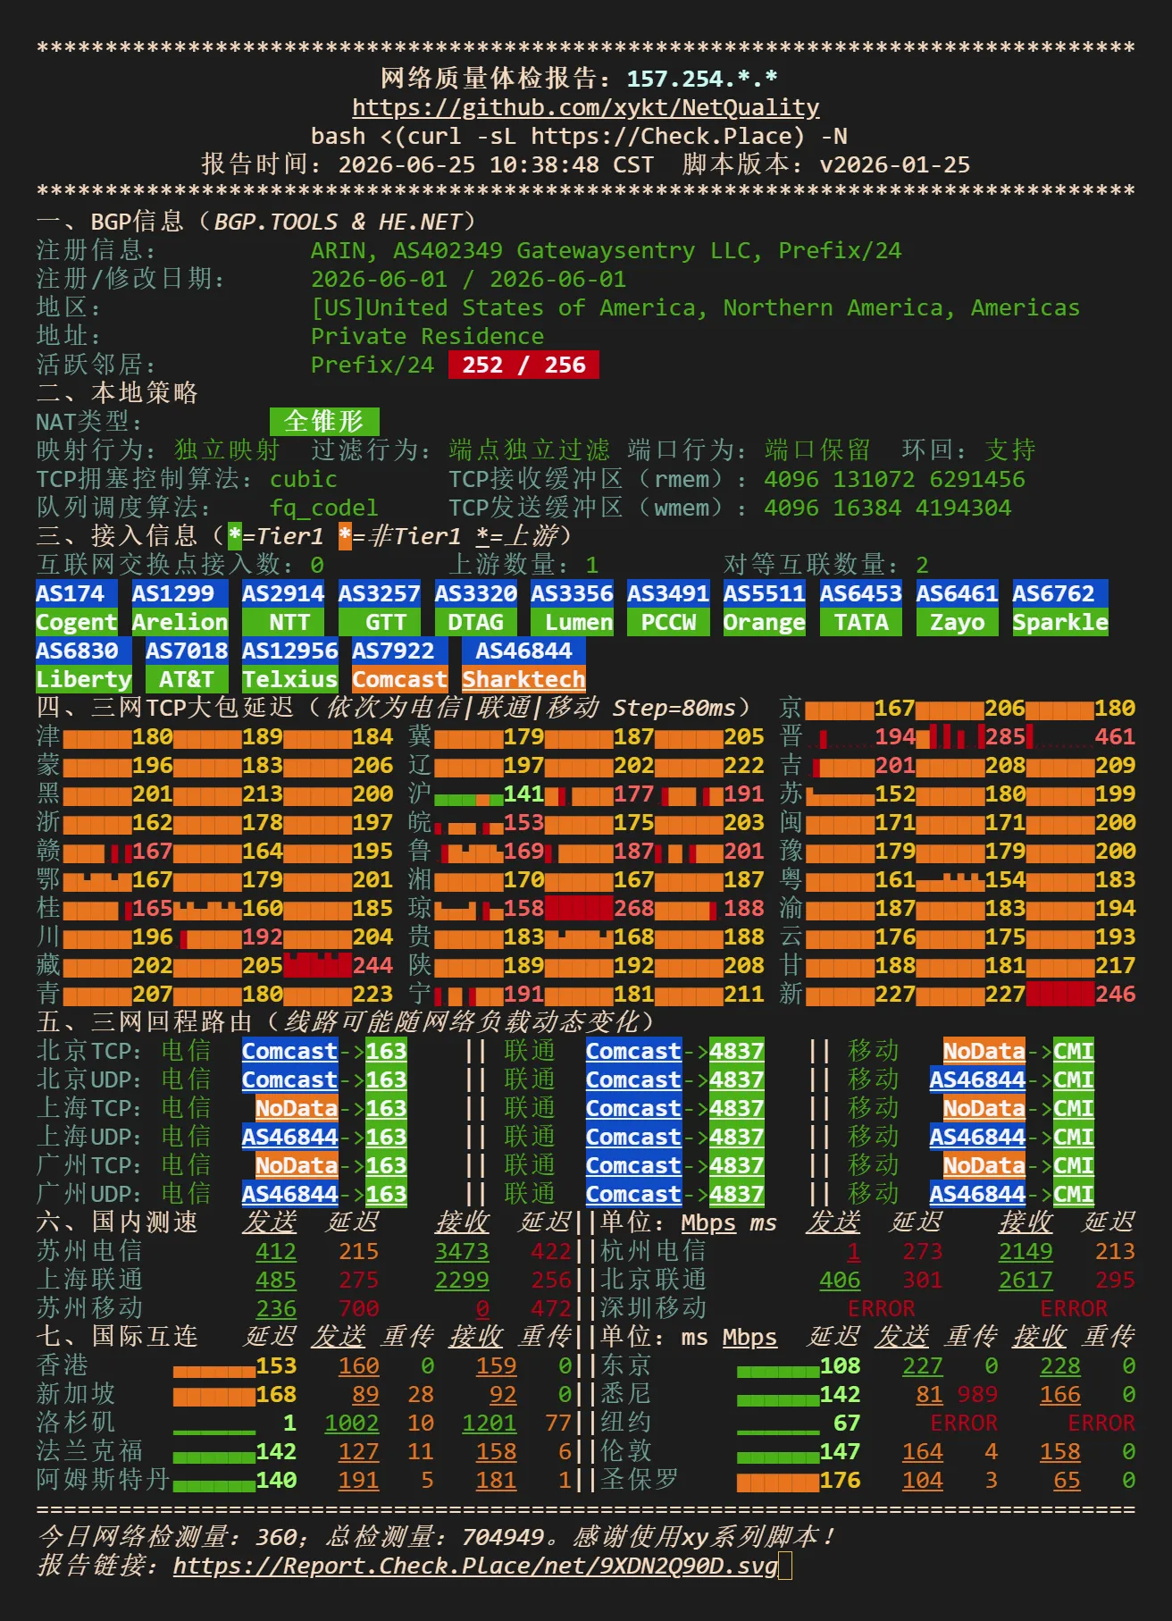Click the red 268 latency value for 琼

[x=633, y=908]
